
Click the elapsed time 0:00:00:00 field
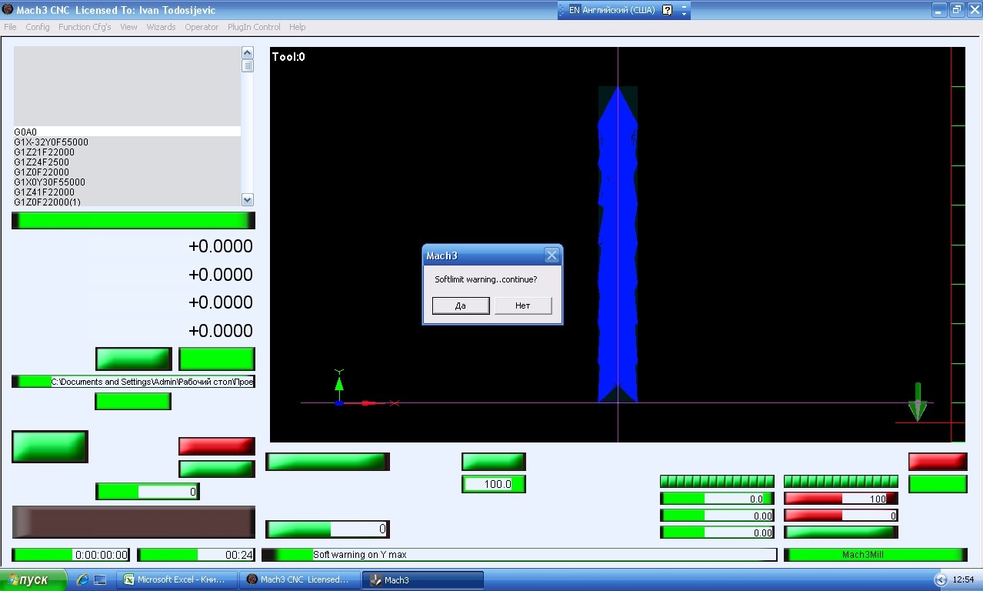click(x=71, y=554)
